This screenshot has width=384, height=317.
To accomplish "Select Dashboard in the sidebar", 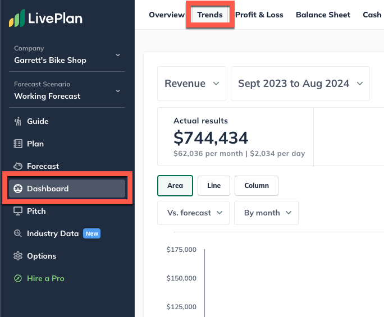I will 67,189.
